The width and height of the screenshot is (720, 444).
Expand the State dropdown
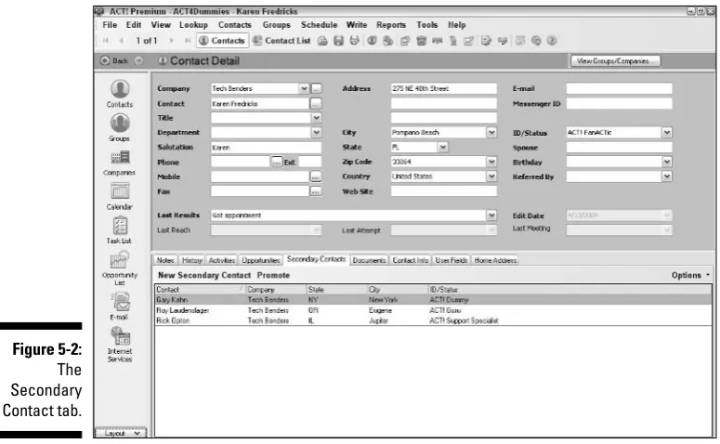point(442,148)
